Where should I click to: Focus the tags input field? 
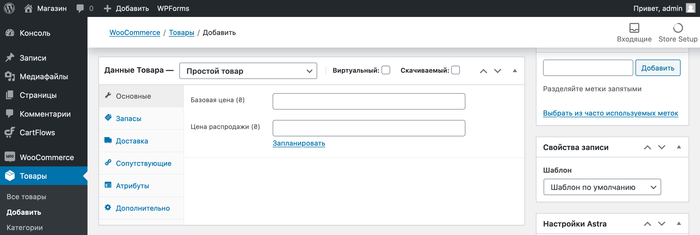coord(588,68)
